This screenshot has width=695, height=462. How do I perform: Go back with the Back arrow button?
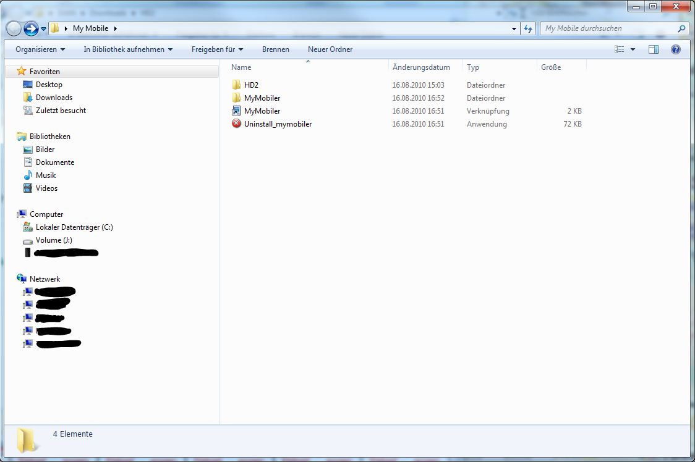pyautogui.click(x=14, y=28)
